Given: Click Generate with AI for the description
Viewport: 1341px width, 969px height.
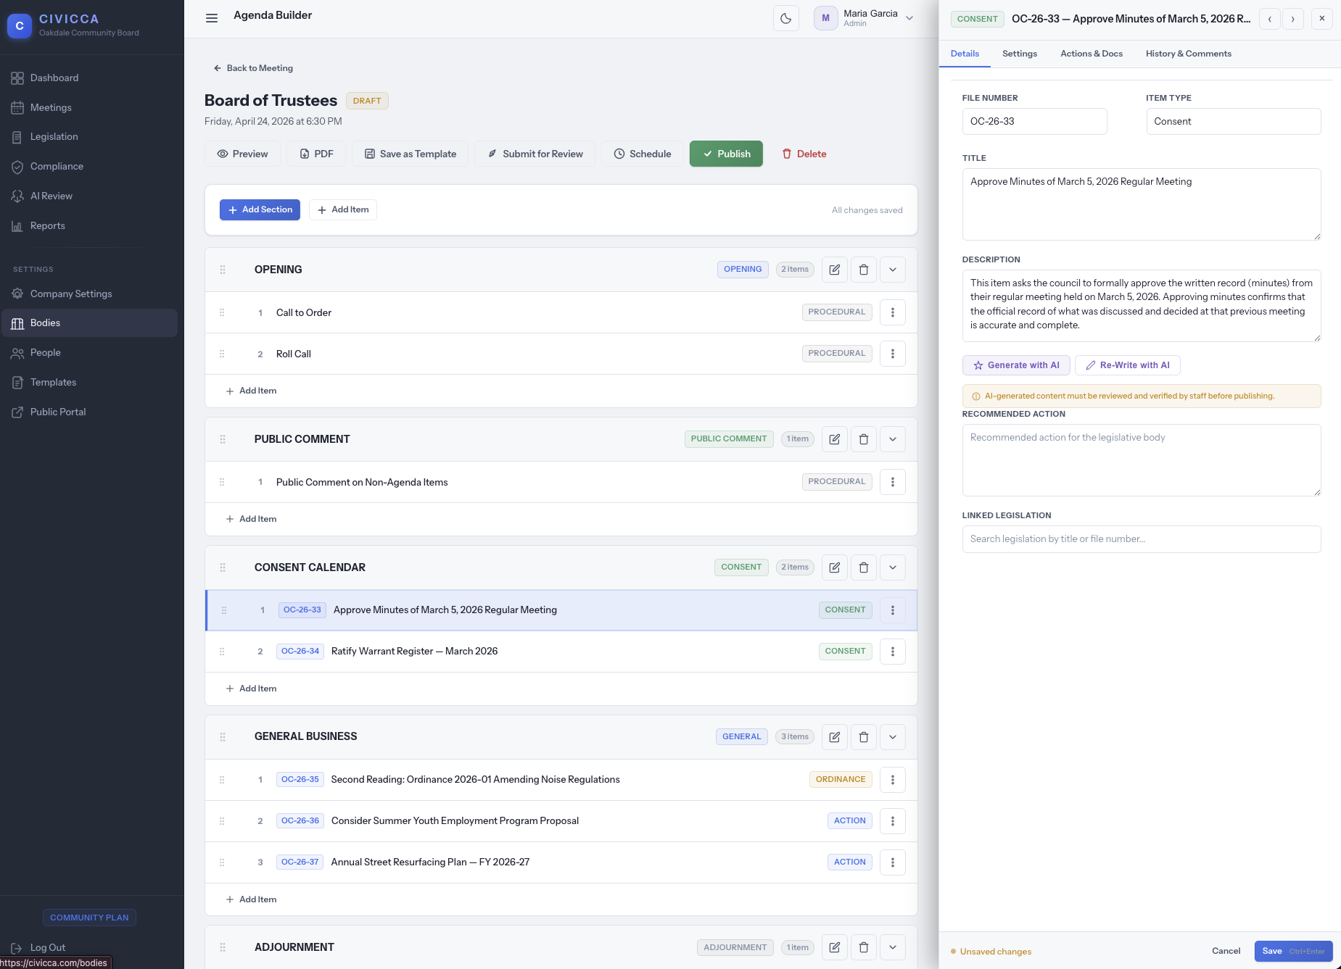Looking at the screenshot, I should (x=1016, y=365).
